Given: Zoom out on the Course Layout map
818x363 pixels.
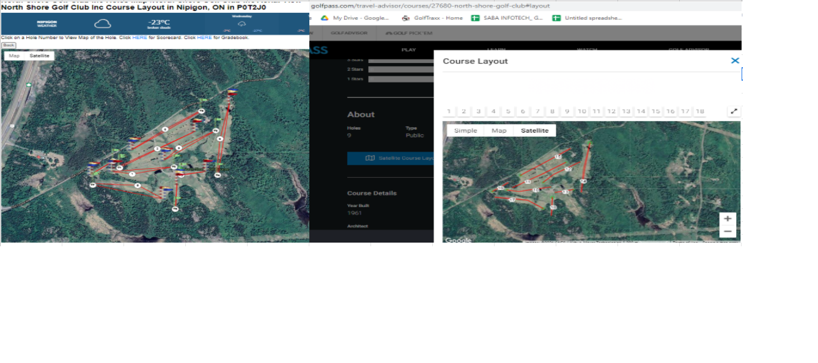Looking at the screenshot, I should click(728, 232).
